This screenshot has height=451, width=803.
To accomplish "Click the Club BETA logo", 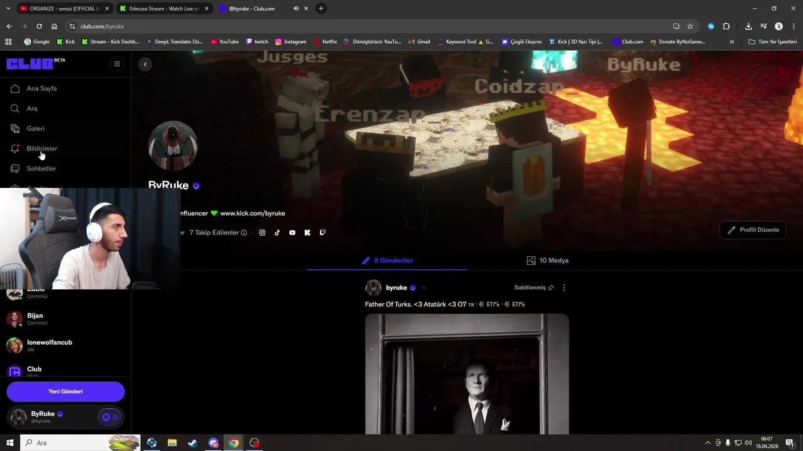I will point(36,63).
